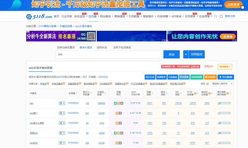The height and width of the screenshot is (148, 248).
Task: Click 关键词挖掘 breadcrumb link
Action: coord(66,26)
